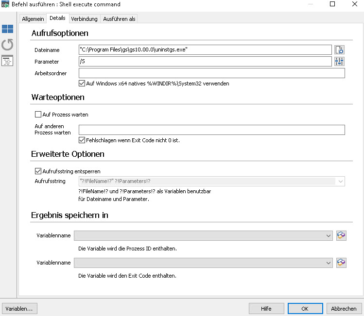
Task: Click the Arbeitsordner input field
Action: point(212,73)
